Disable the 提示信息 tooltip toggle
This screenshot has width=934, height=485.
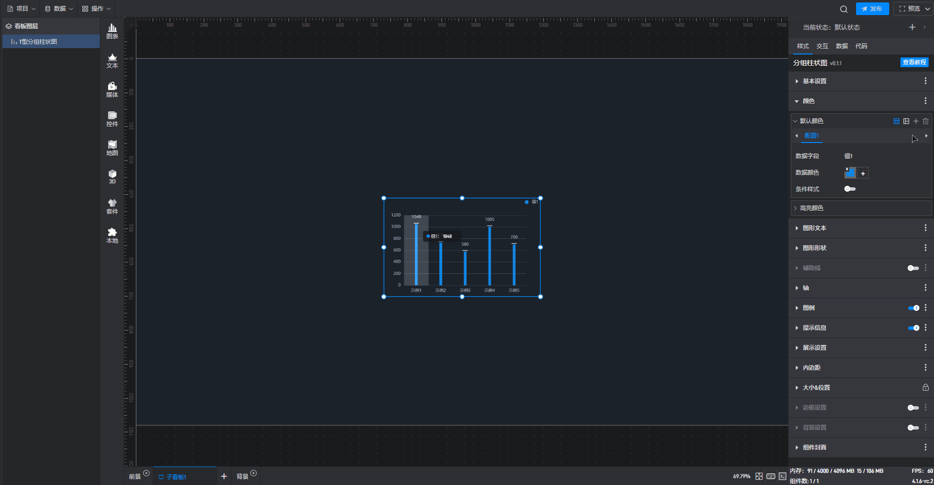(x=913, y=328)
